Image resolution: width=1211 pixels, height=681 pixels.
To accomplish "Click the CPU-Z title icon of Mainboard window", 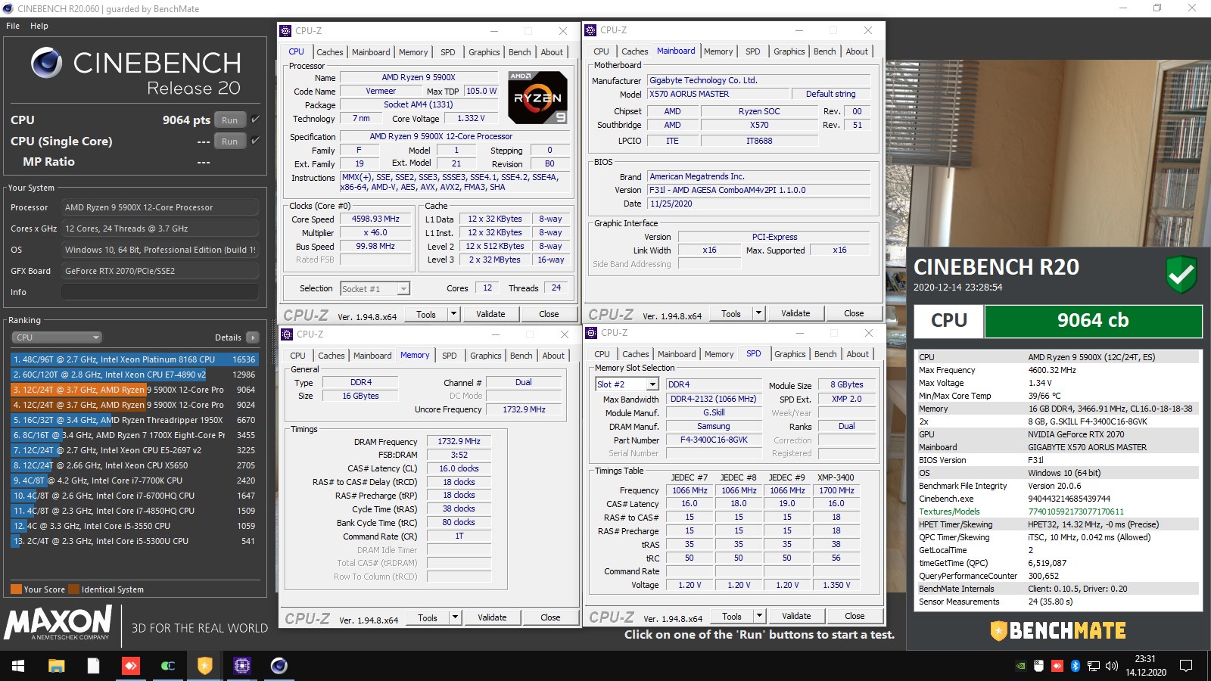I will pyautogui.click(x=590, y=30).
